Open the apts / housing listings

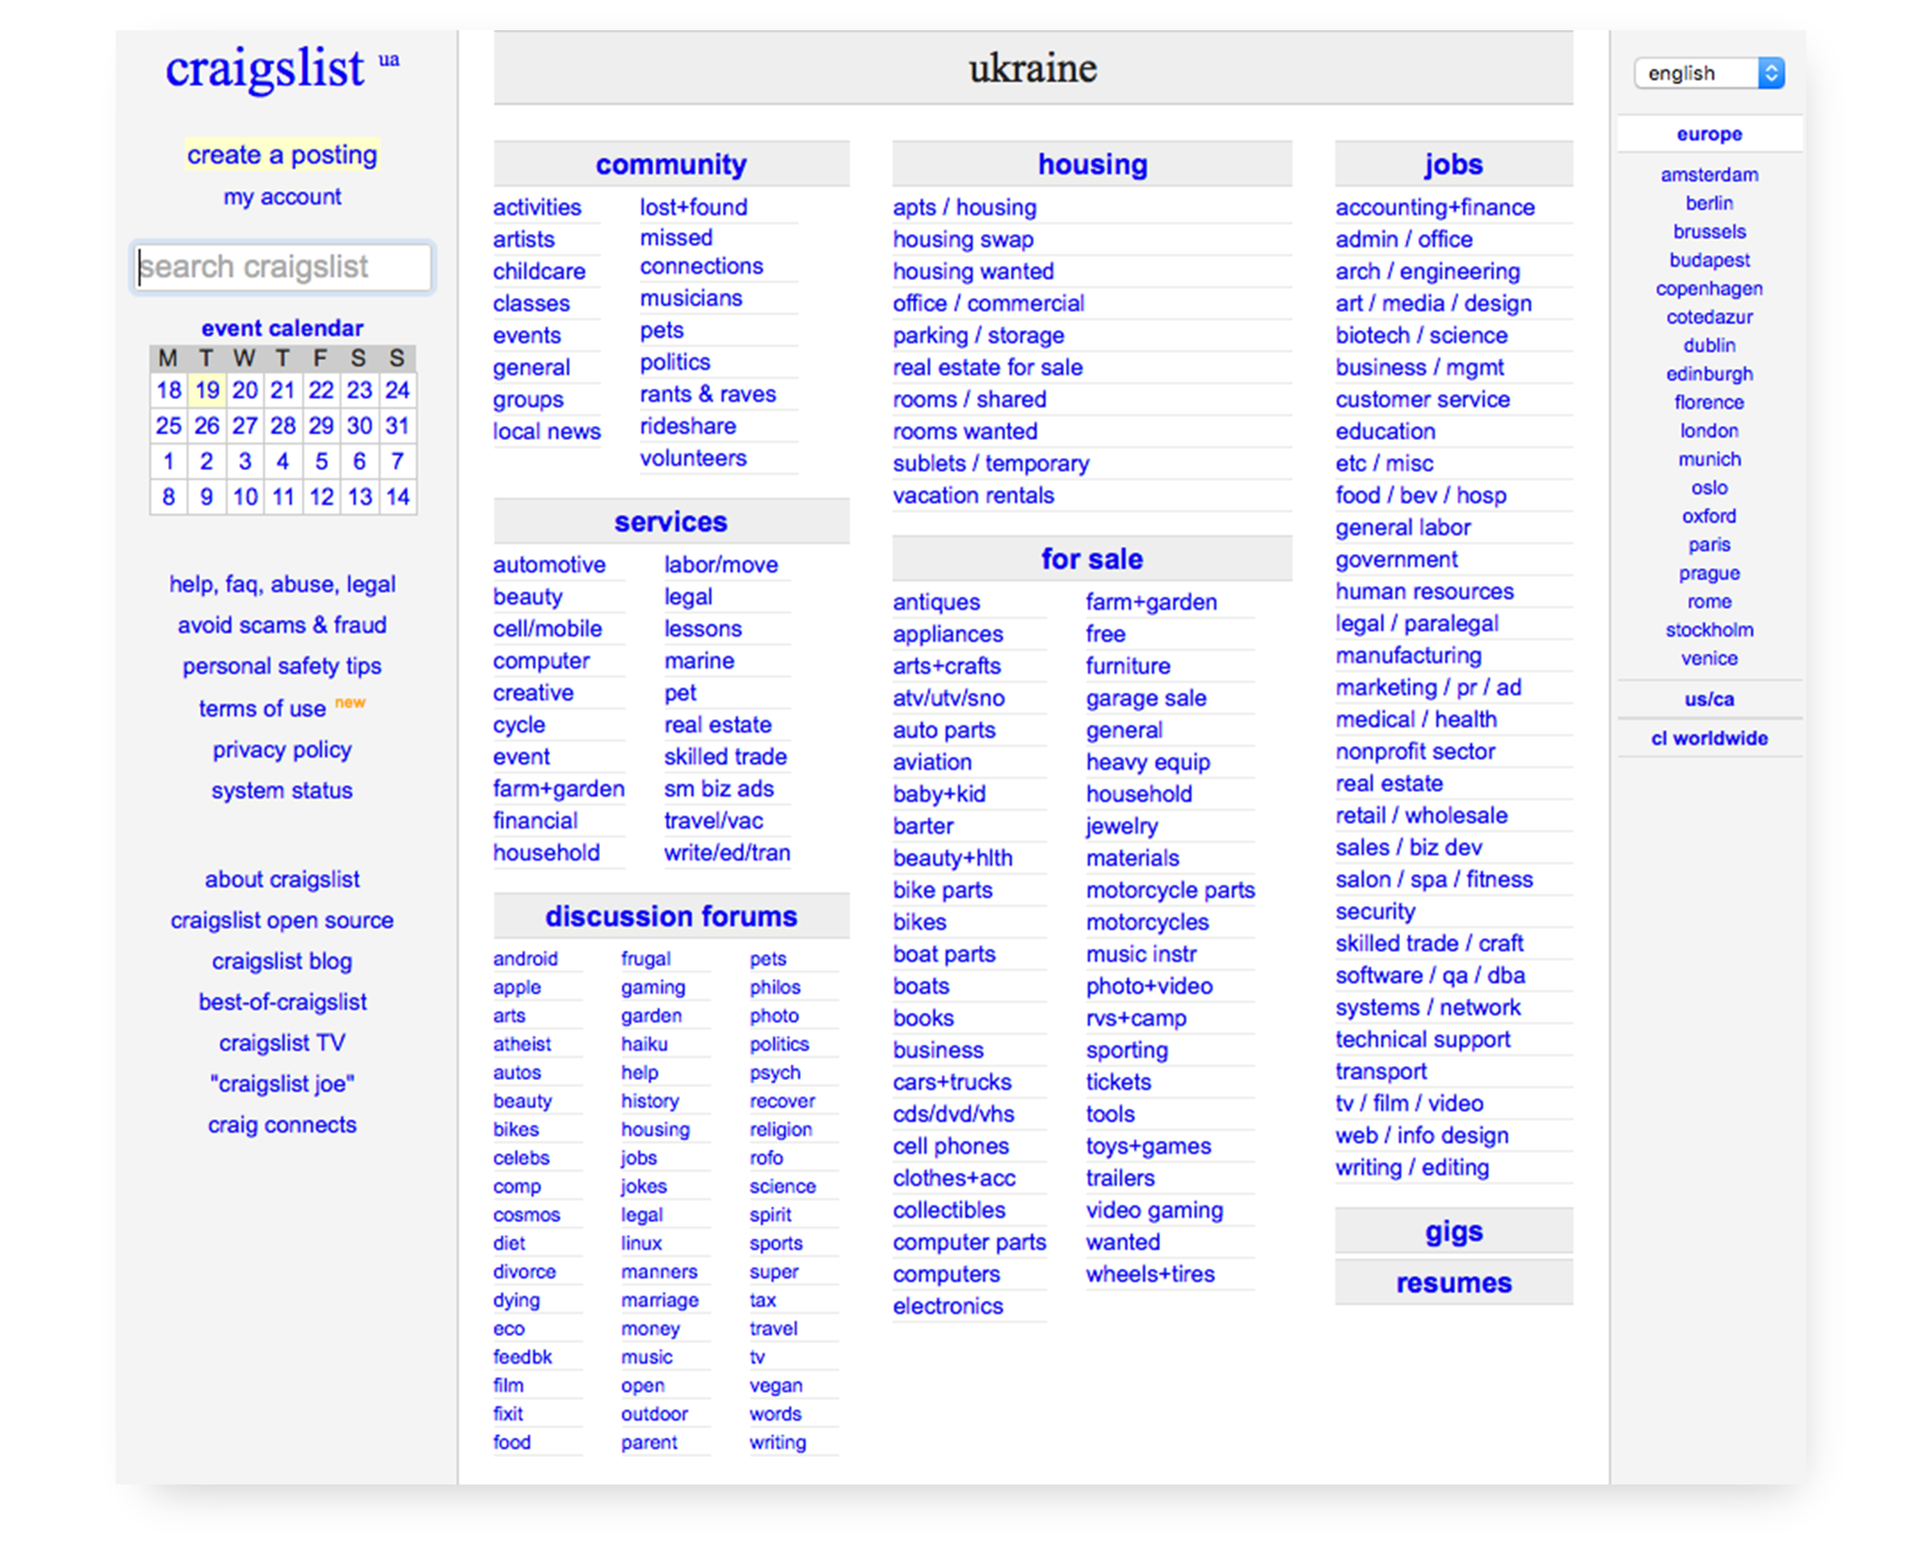[x=964, y=207]
